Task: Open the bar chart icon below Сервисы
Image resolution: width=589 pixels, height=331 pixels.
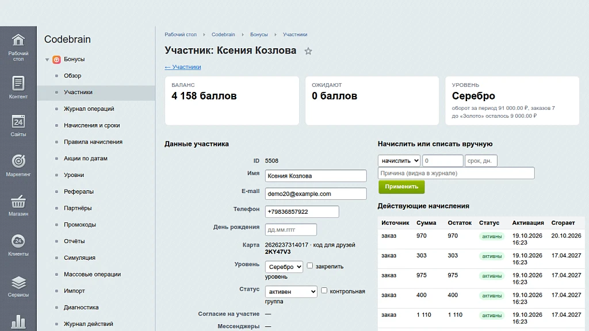Action: click(x=18, y=322)
